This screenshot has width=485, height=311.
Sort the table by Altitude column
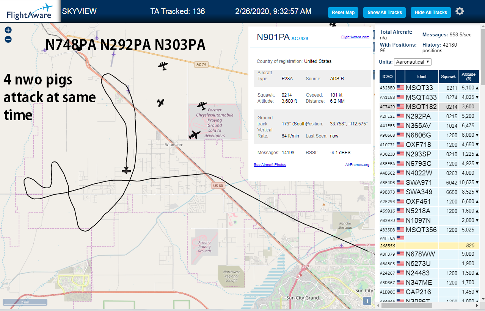469,77
